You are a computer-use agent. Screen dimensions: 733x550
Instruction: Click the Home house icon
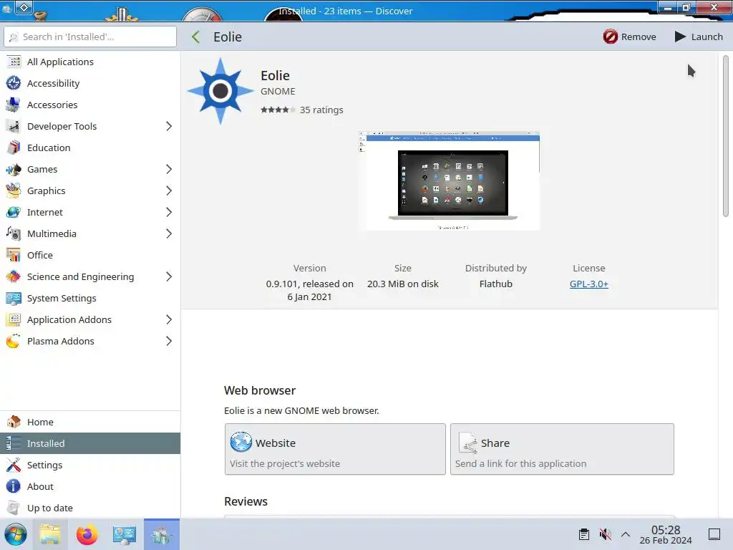pyautogui.click(x=14, y=422)
